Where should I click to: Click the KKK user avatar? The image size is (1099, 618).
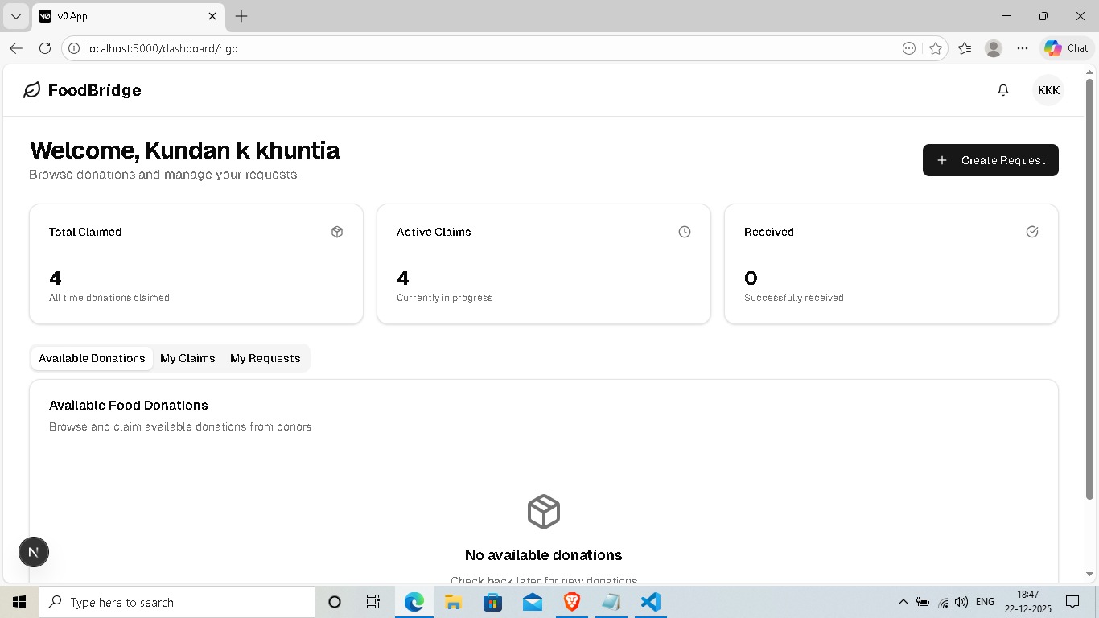pos(1048,90)
